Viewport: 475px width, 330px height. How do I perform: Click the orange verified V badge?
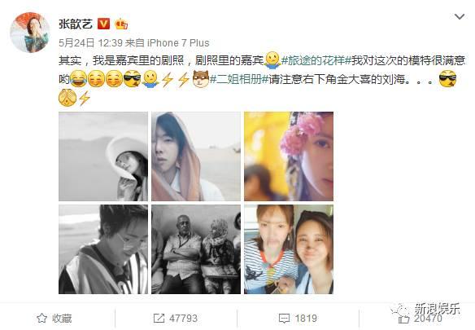coord(103,24)
